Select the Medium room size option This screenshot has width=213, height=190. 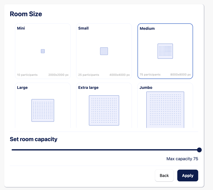[x=165, y=51]
